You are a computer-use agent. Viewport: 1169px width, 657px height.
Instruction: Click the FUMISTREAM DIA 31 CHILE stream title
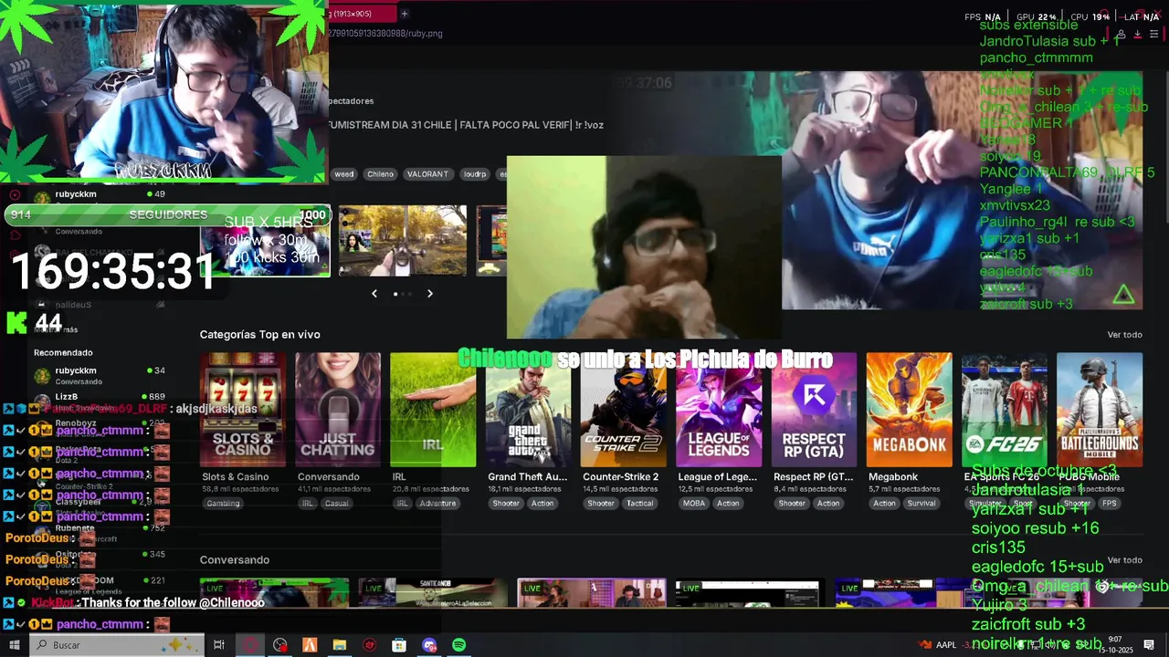click(x=466, y=125)
